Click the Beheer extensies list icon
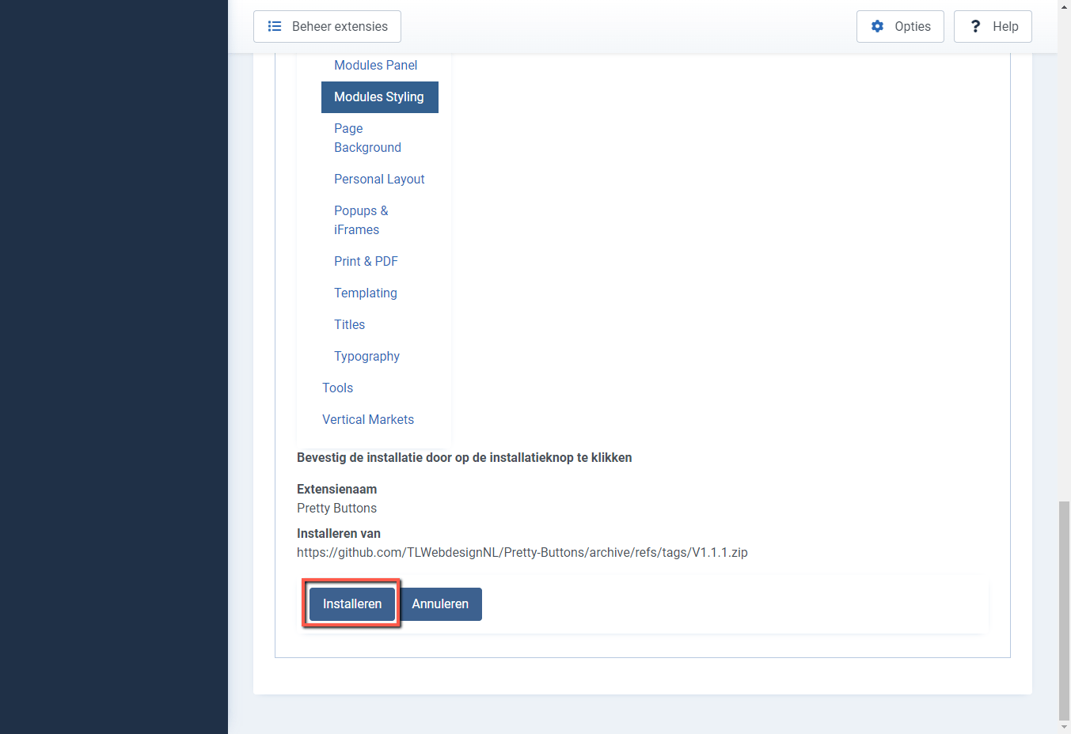 (x=275, y=26)
